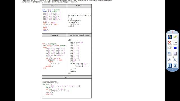Switch to page 2 button
Image resolution: width=180 pixels, height=101 pixels.
coord(175,66)
